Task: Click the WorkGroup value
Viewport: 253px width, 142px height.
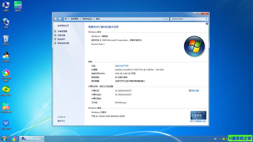Action: point(121,103)
